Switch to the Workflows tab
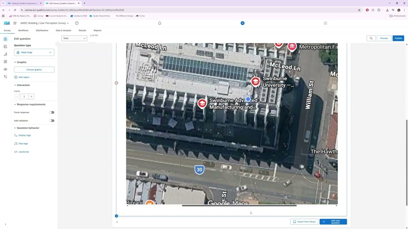This screenshot has height=229, width=408. tap(23, 31)
